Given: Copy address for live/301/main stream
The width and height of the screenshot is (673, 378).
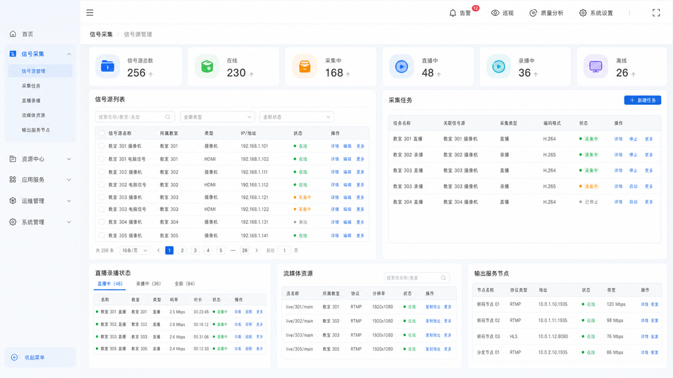Looking at the screenshot, I should click(432, 307).
